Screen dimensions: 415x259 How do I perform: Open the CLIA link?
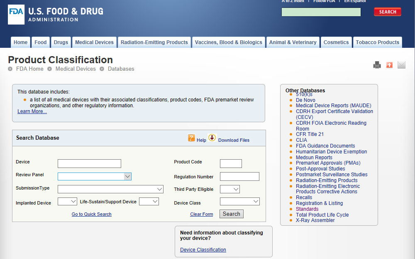click(x=301, y=140)
